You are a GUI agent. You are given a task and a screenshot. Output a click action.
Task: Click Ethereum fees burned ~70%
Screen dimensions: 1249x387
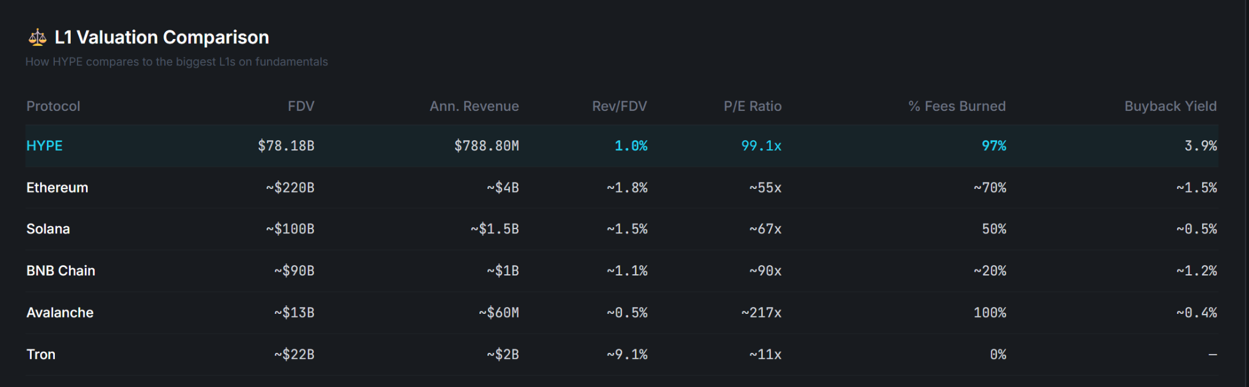[x=990, y=188]
